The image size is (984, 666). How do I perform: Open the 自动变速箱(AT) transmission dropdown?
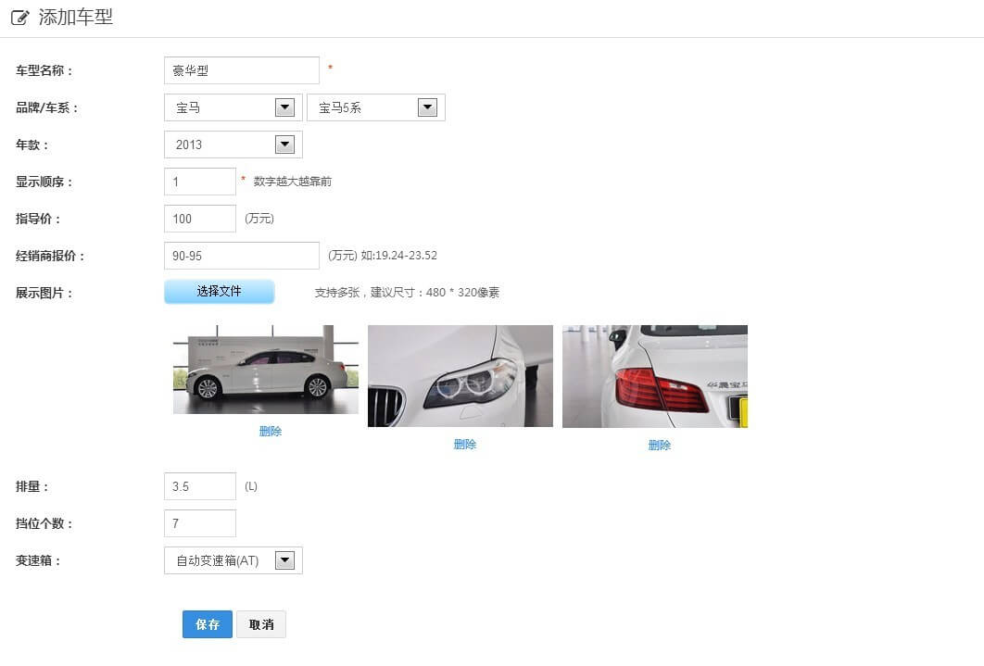(x=233, y=560)
